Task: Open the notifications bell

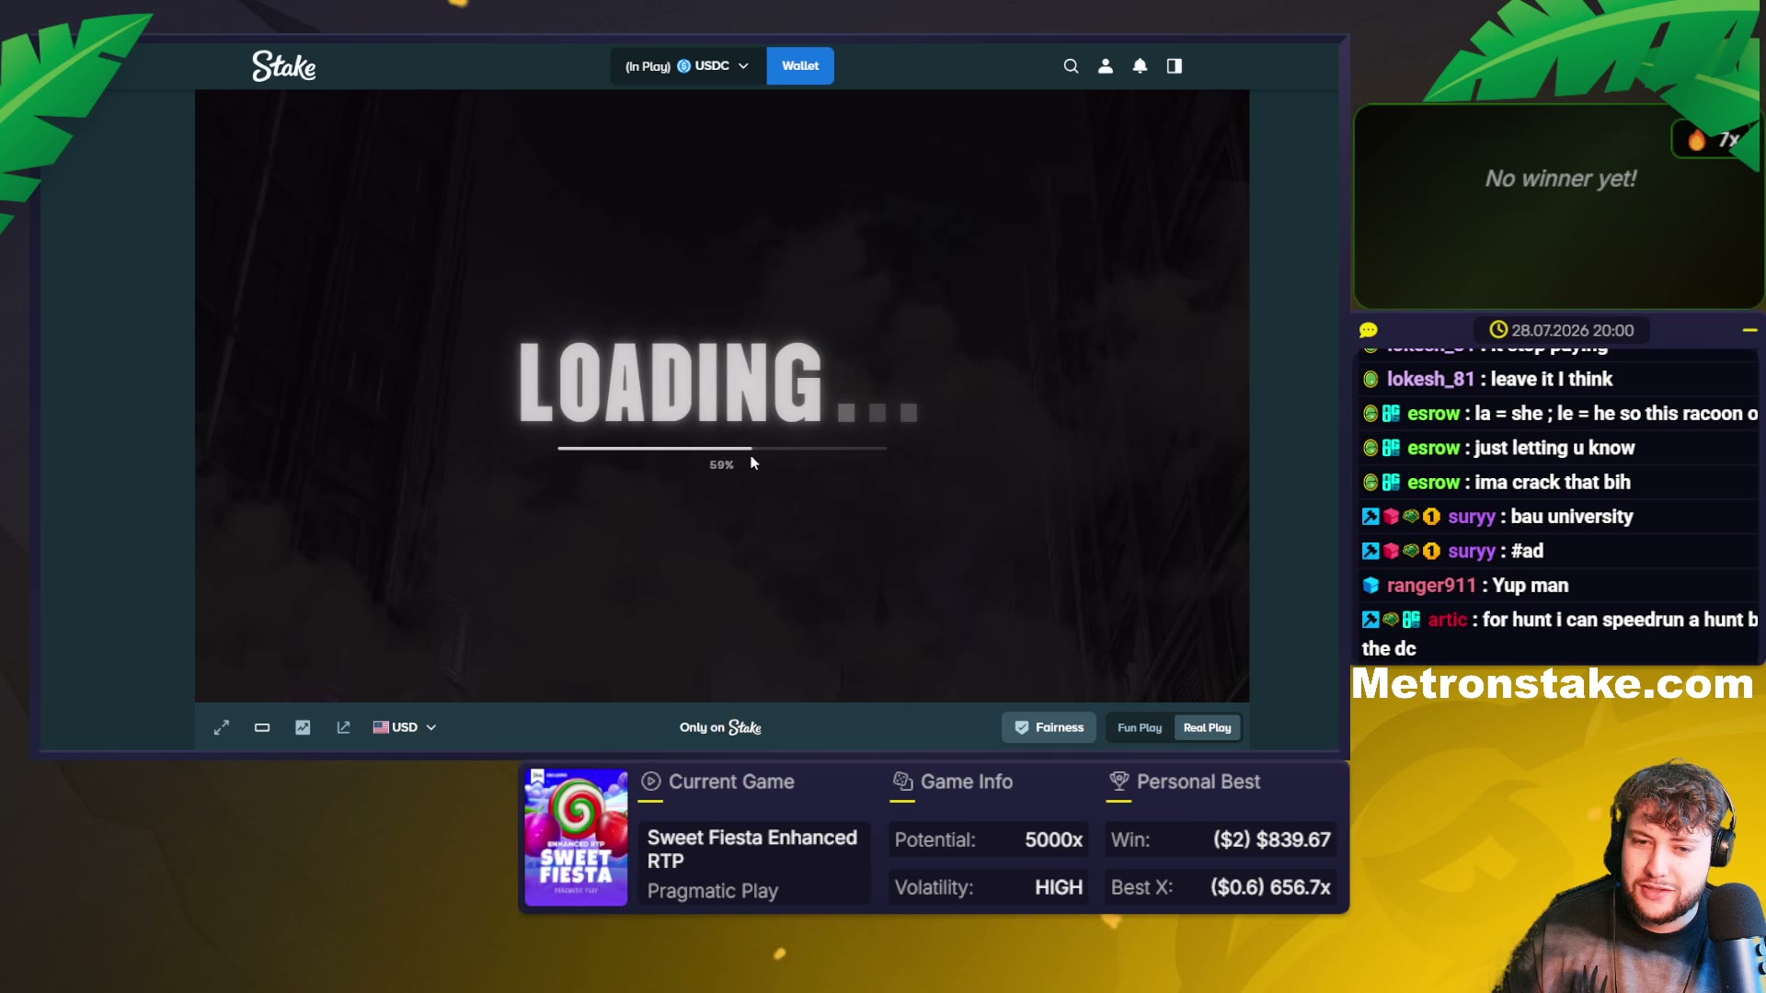Action: [1140, 66]
